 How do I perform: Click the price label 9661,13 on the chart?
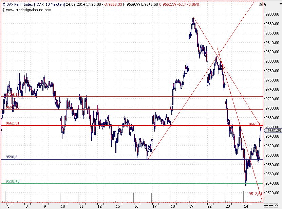pos(255,123)
